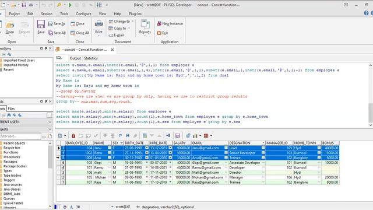
Task: Open the Session menu
Action: tap(47, 14)
